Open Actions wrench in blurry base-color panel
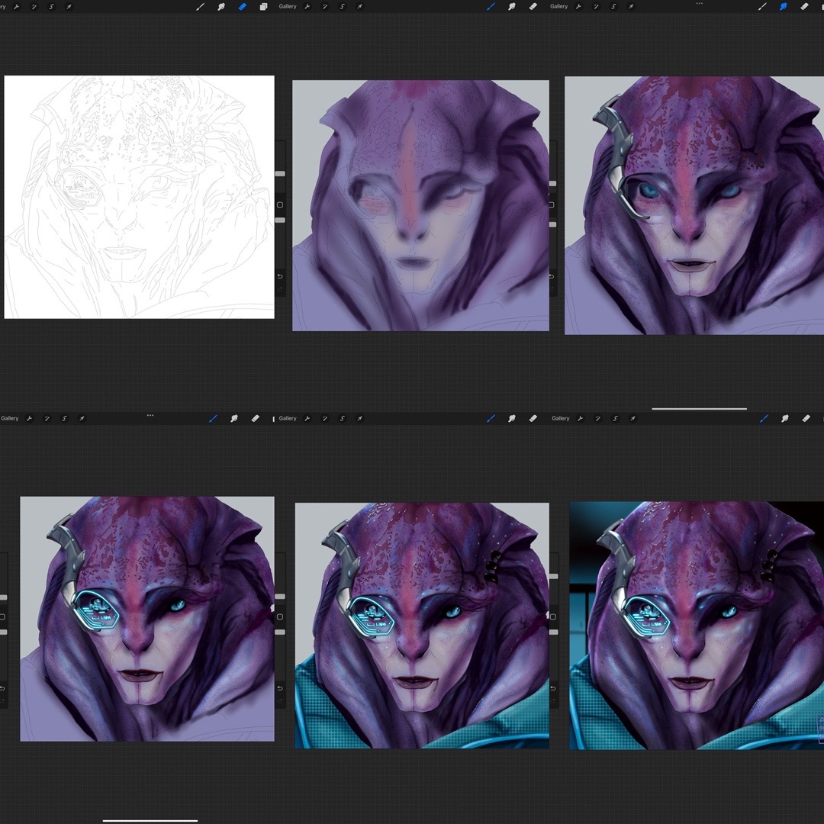Viewport: 824px width, 824px height. coord(307,7)
